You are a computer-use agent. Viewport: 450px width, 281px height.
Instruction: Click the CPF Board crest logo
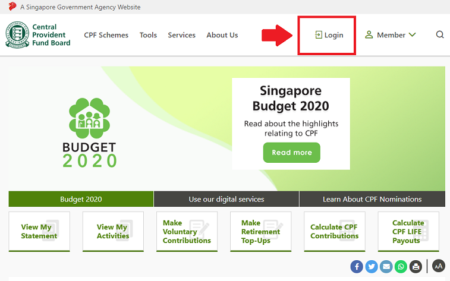click(x=17, y=34)
